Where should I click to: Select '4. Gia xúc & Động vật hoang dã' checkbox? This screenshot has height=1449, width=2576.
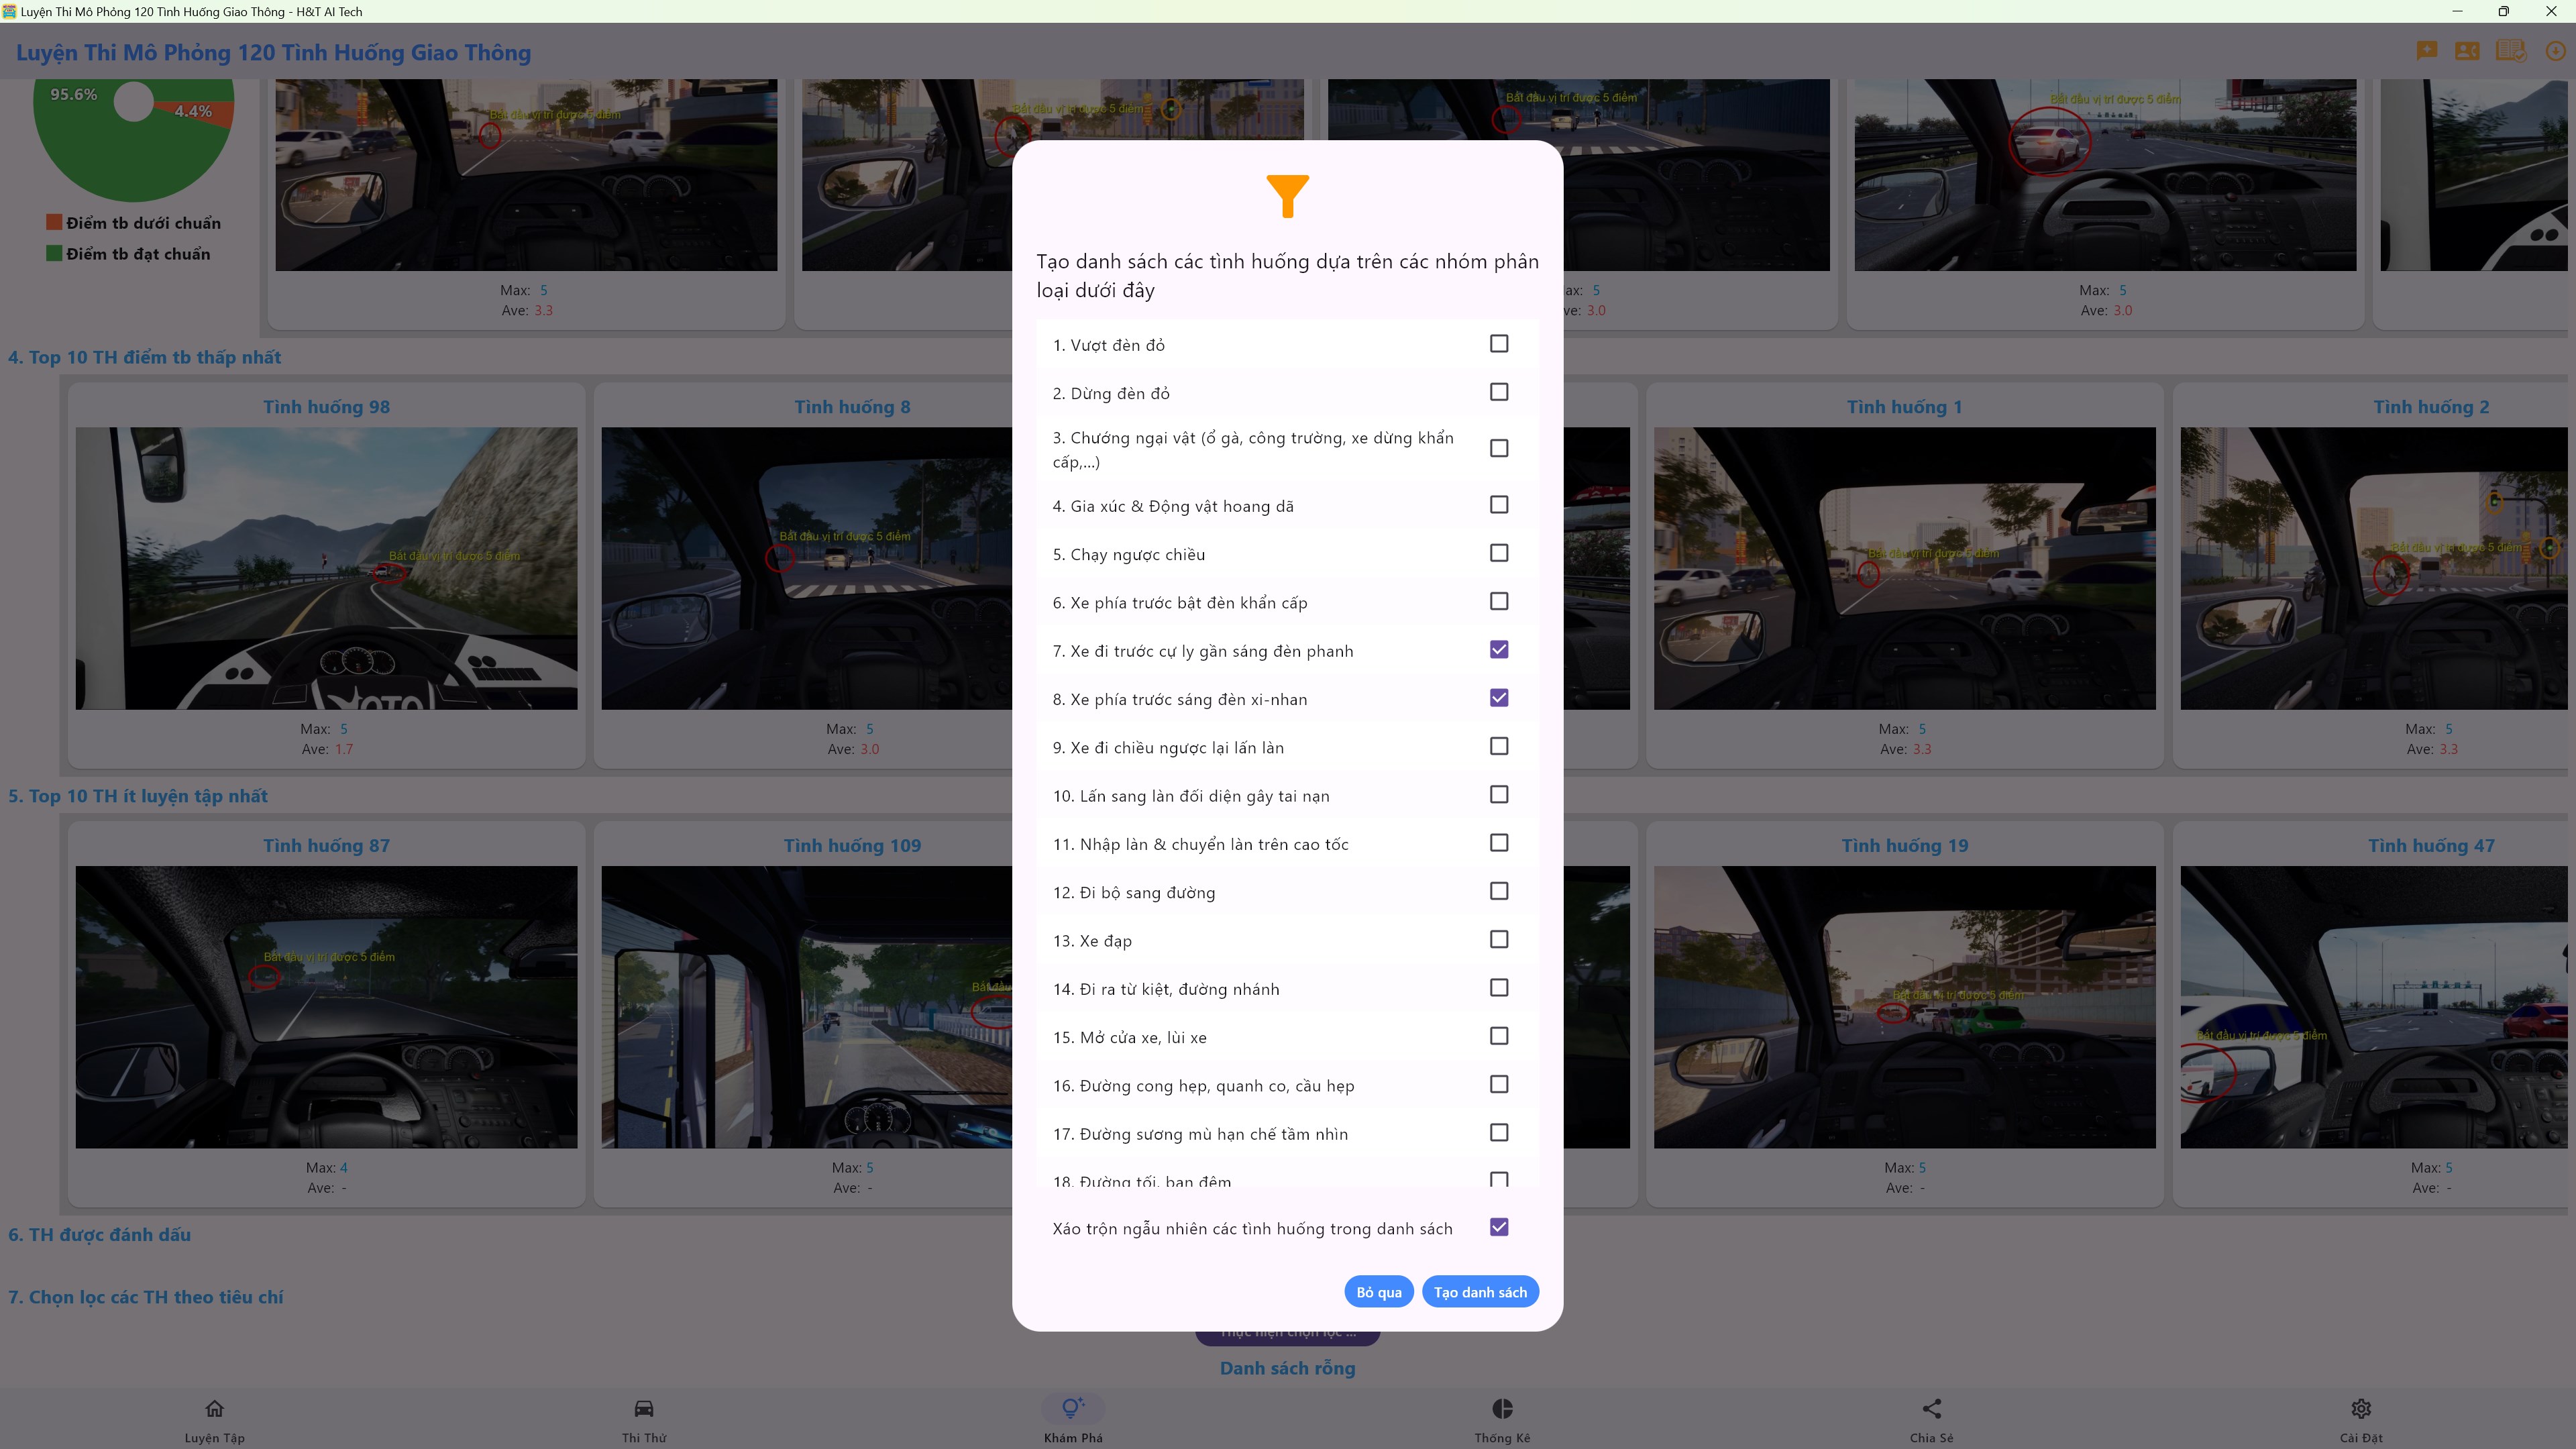[x=1499, y=505]
